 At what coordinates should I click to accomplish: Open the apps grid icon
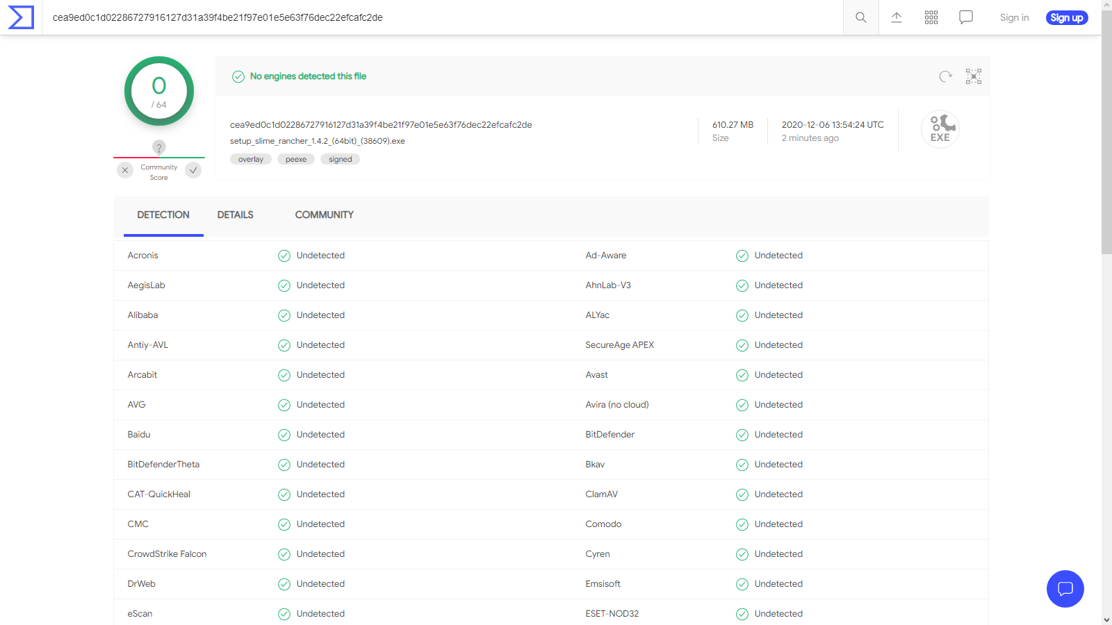click(931, 17)
